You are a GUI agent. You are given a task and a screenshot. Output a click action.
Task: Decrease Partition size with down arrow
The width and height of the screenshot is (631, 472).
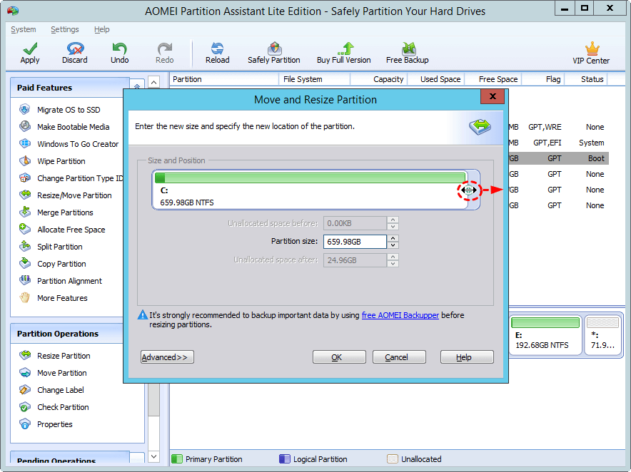[393, 245]
